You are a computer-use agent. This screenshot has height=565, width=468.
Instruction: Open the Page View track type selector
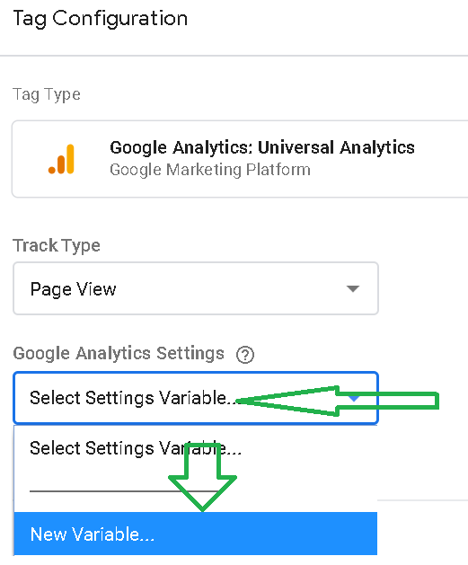pyautogui.click(x=196, y=288)
